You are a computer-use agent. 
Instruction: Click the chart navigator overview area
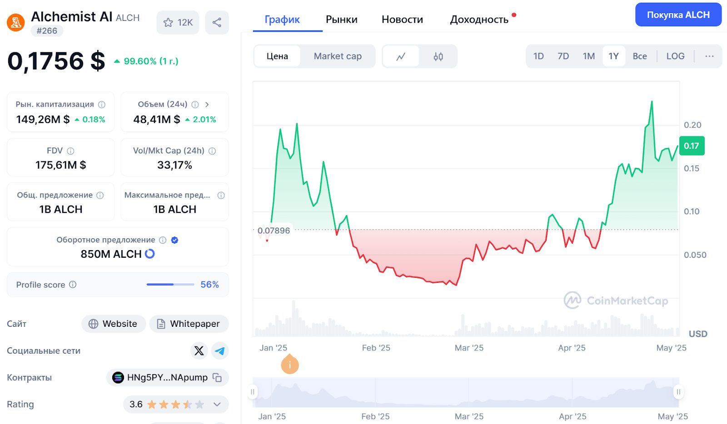coord(466,392)
